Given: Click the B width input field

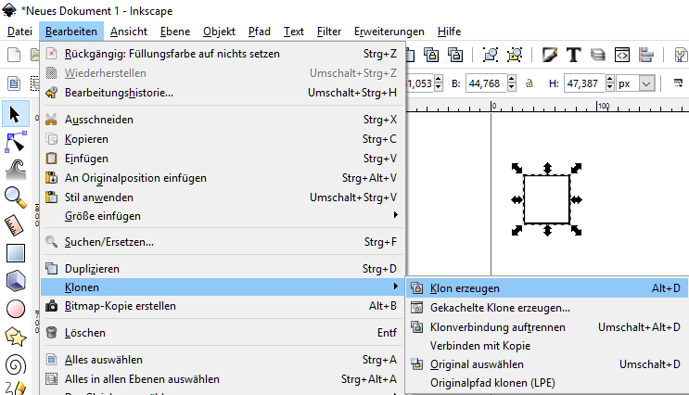Looking at the screenshot, I should click(x=486, y=83).
